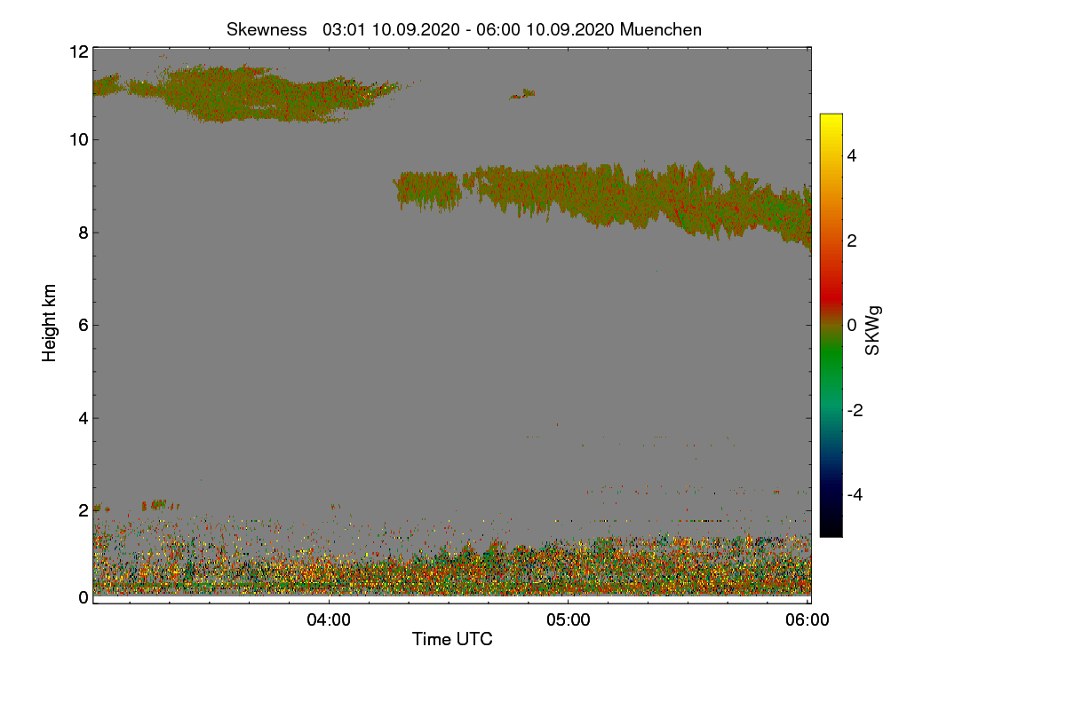Click the SKWg colorbar label
The width and height of the screenshot is (1066, 710).
point(873,330)
